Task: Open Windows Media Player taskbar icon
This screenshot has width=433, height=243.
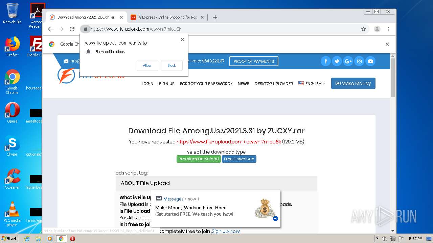Action: coord(50,239)
